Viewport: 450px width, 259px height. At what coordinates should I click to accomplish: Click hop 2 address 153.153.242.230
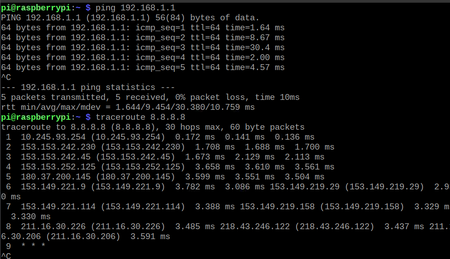(x=58, y=147)
